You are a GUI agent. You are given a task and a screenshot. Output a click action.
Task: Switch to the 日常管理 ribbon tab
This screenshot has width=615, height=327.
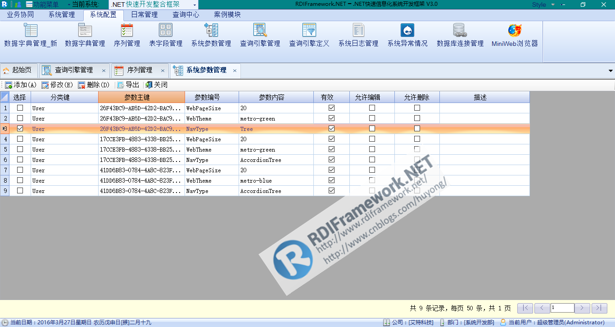pos(145,14)
